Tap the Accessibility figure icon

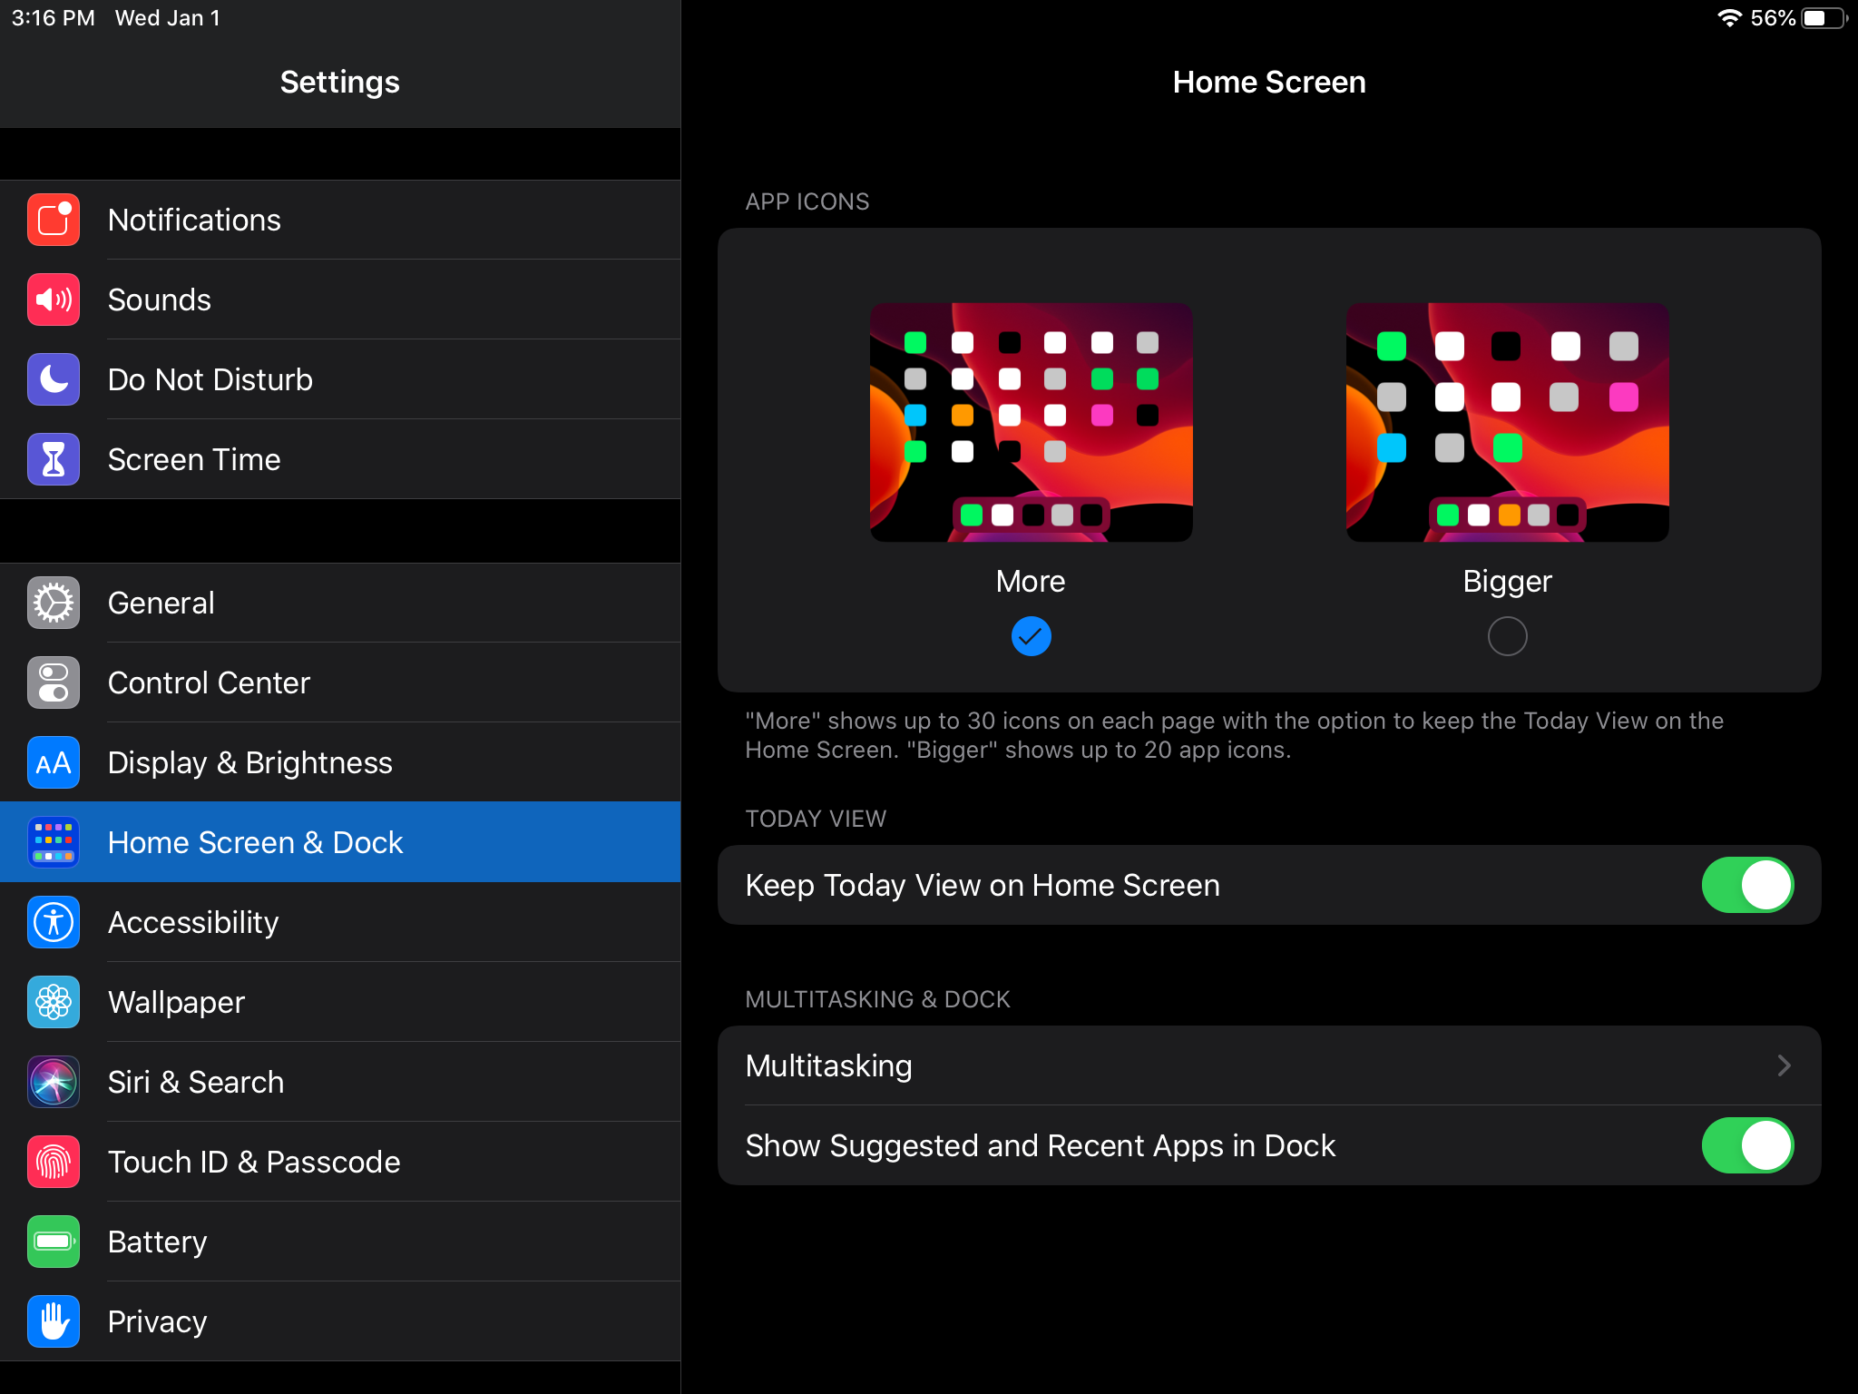coord(54,923)
